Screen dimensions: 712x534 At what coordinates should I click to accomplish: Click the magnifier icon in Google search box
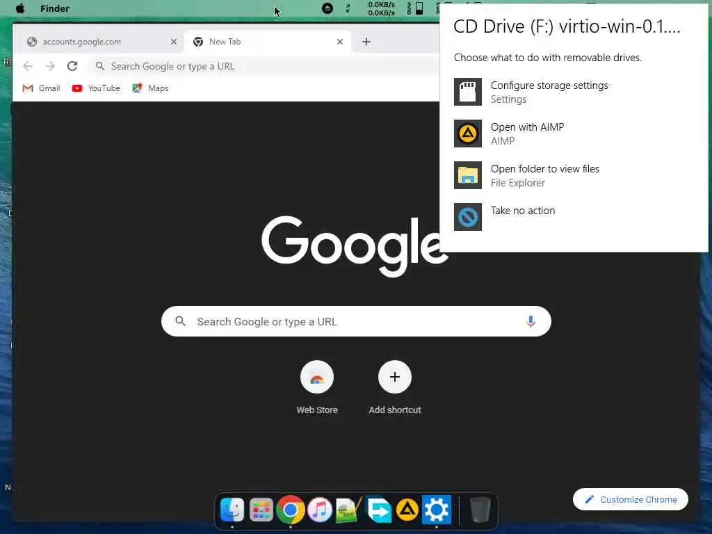pyautogui.click(x=180, y=321)
